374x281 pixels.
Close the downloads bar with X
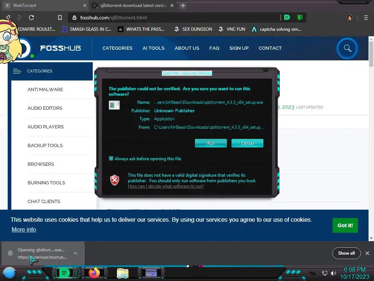(x=367, y=253)
